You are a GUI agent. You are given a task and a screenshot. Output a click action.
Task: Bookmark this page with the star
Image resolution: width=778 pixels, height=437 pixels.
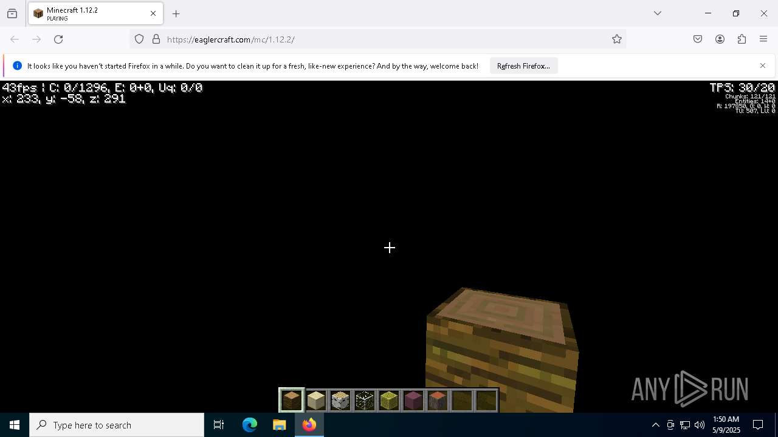(x=617, y=39)
